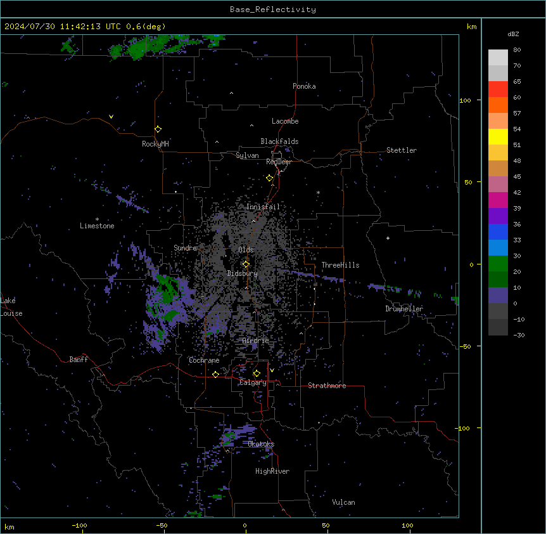Screen dimensions: 546x534
Task: Select the yellow V marker northwest of RockyMH
Action: pyautogui.click(x=111, y=117)
